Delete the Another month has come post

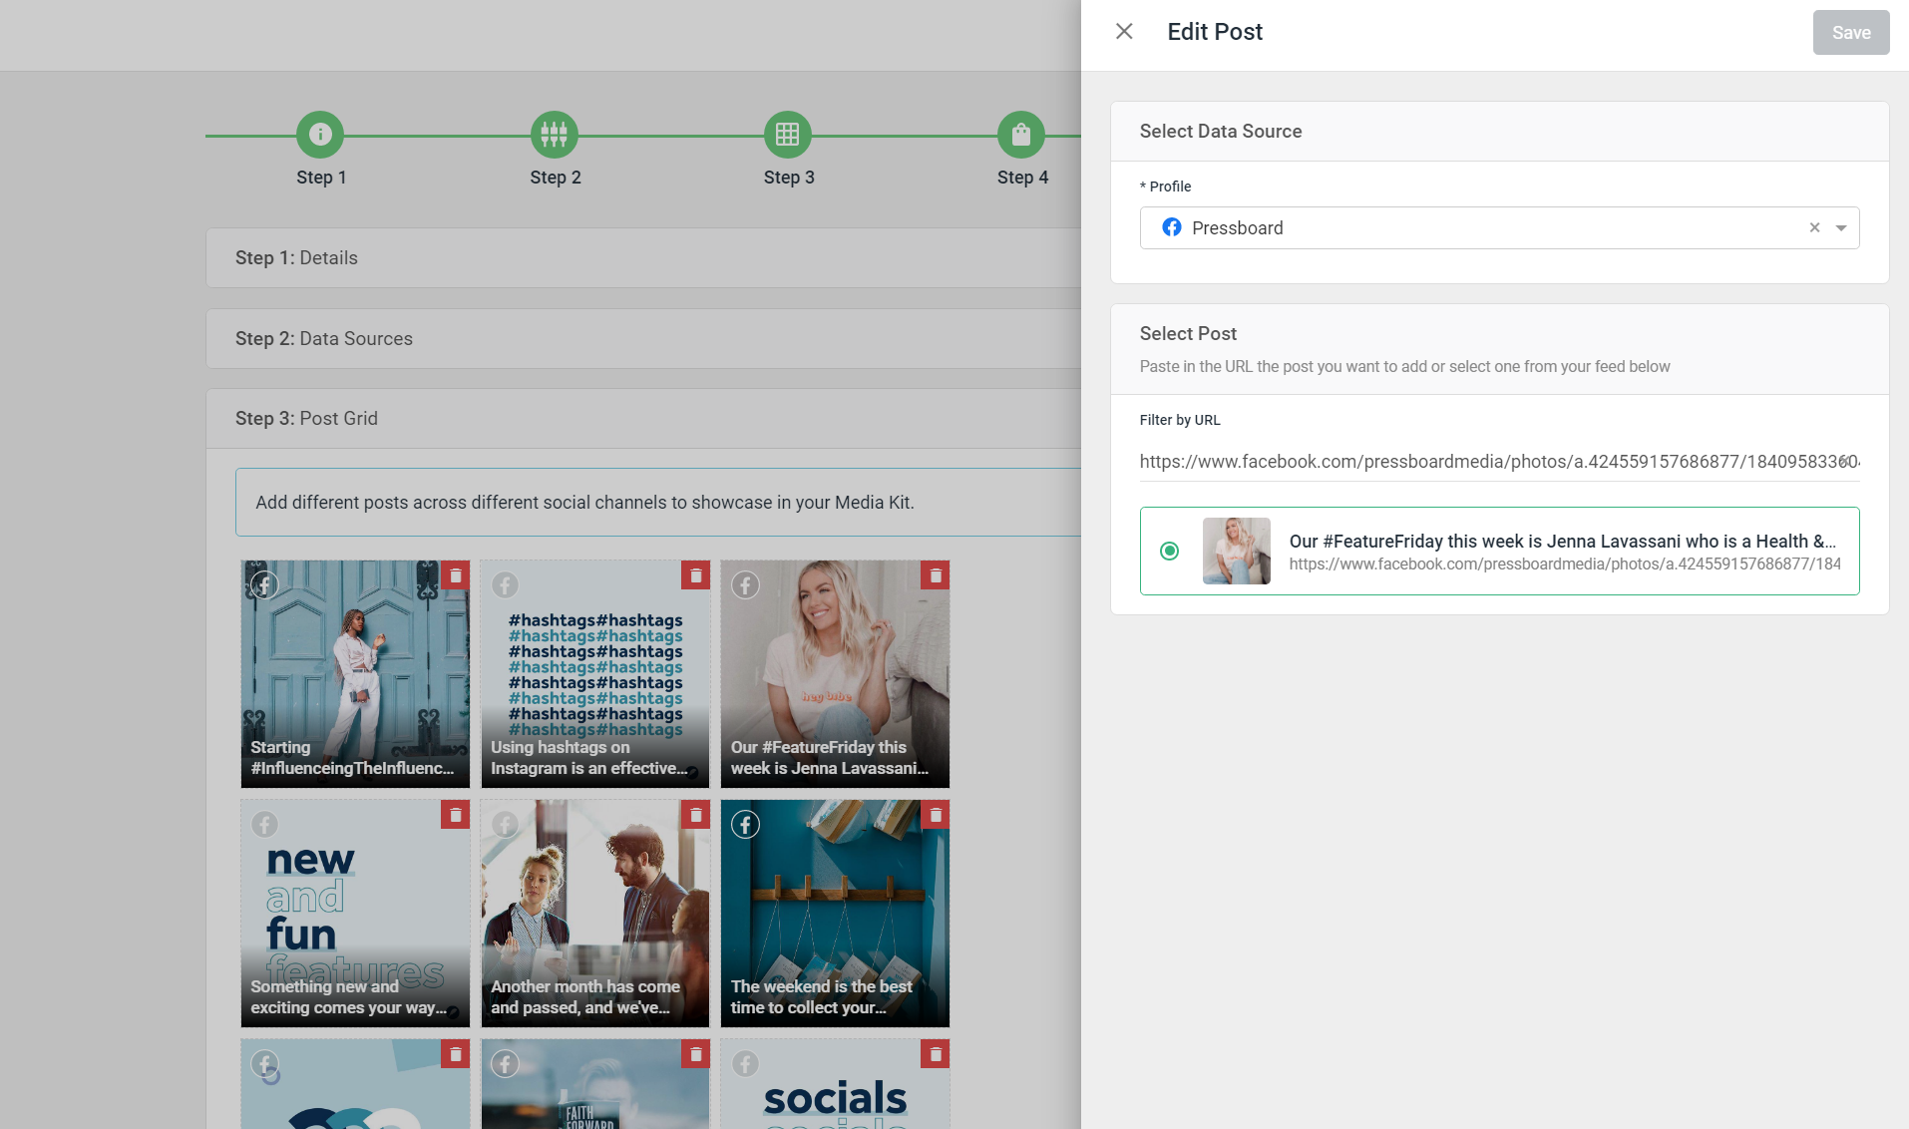695,815
